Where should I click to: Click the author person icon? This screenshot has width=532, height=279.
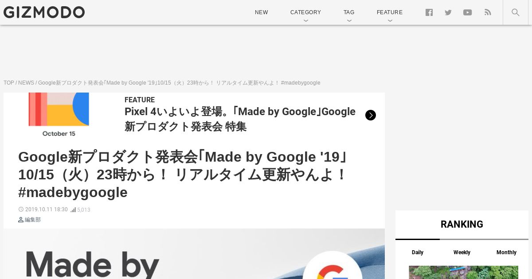[x=21, y=220]
